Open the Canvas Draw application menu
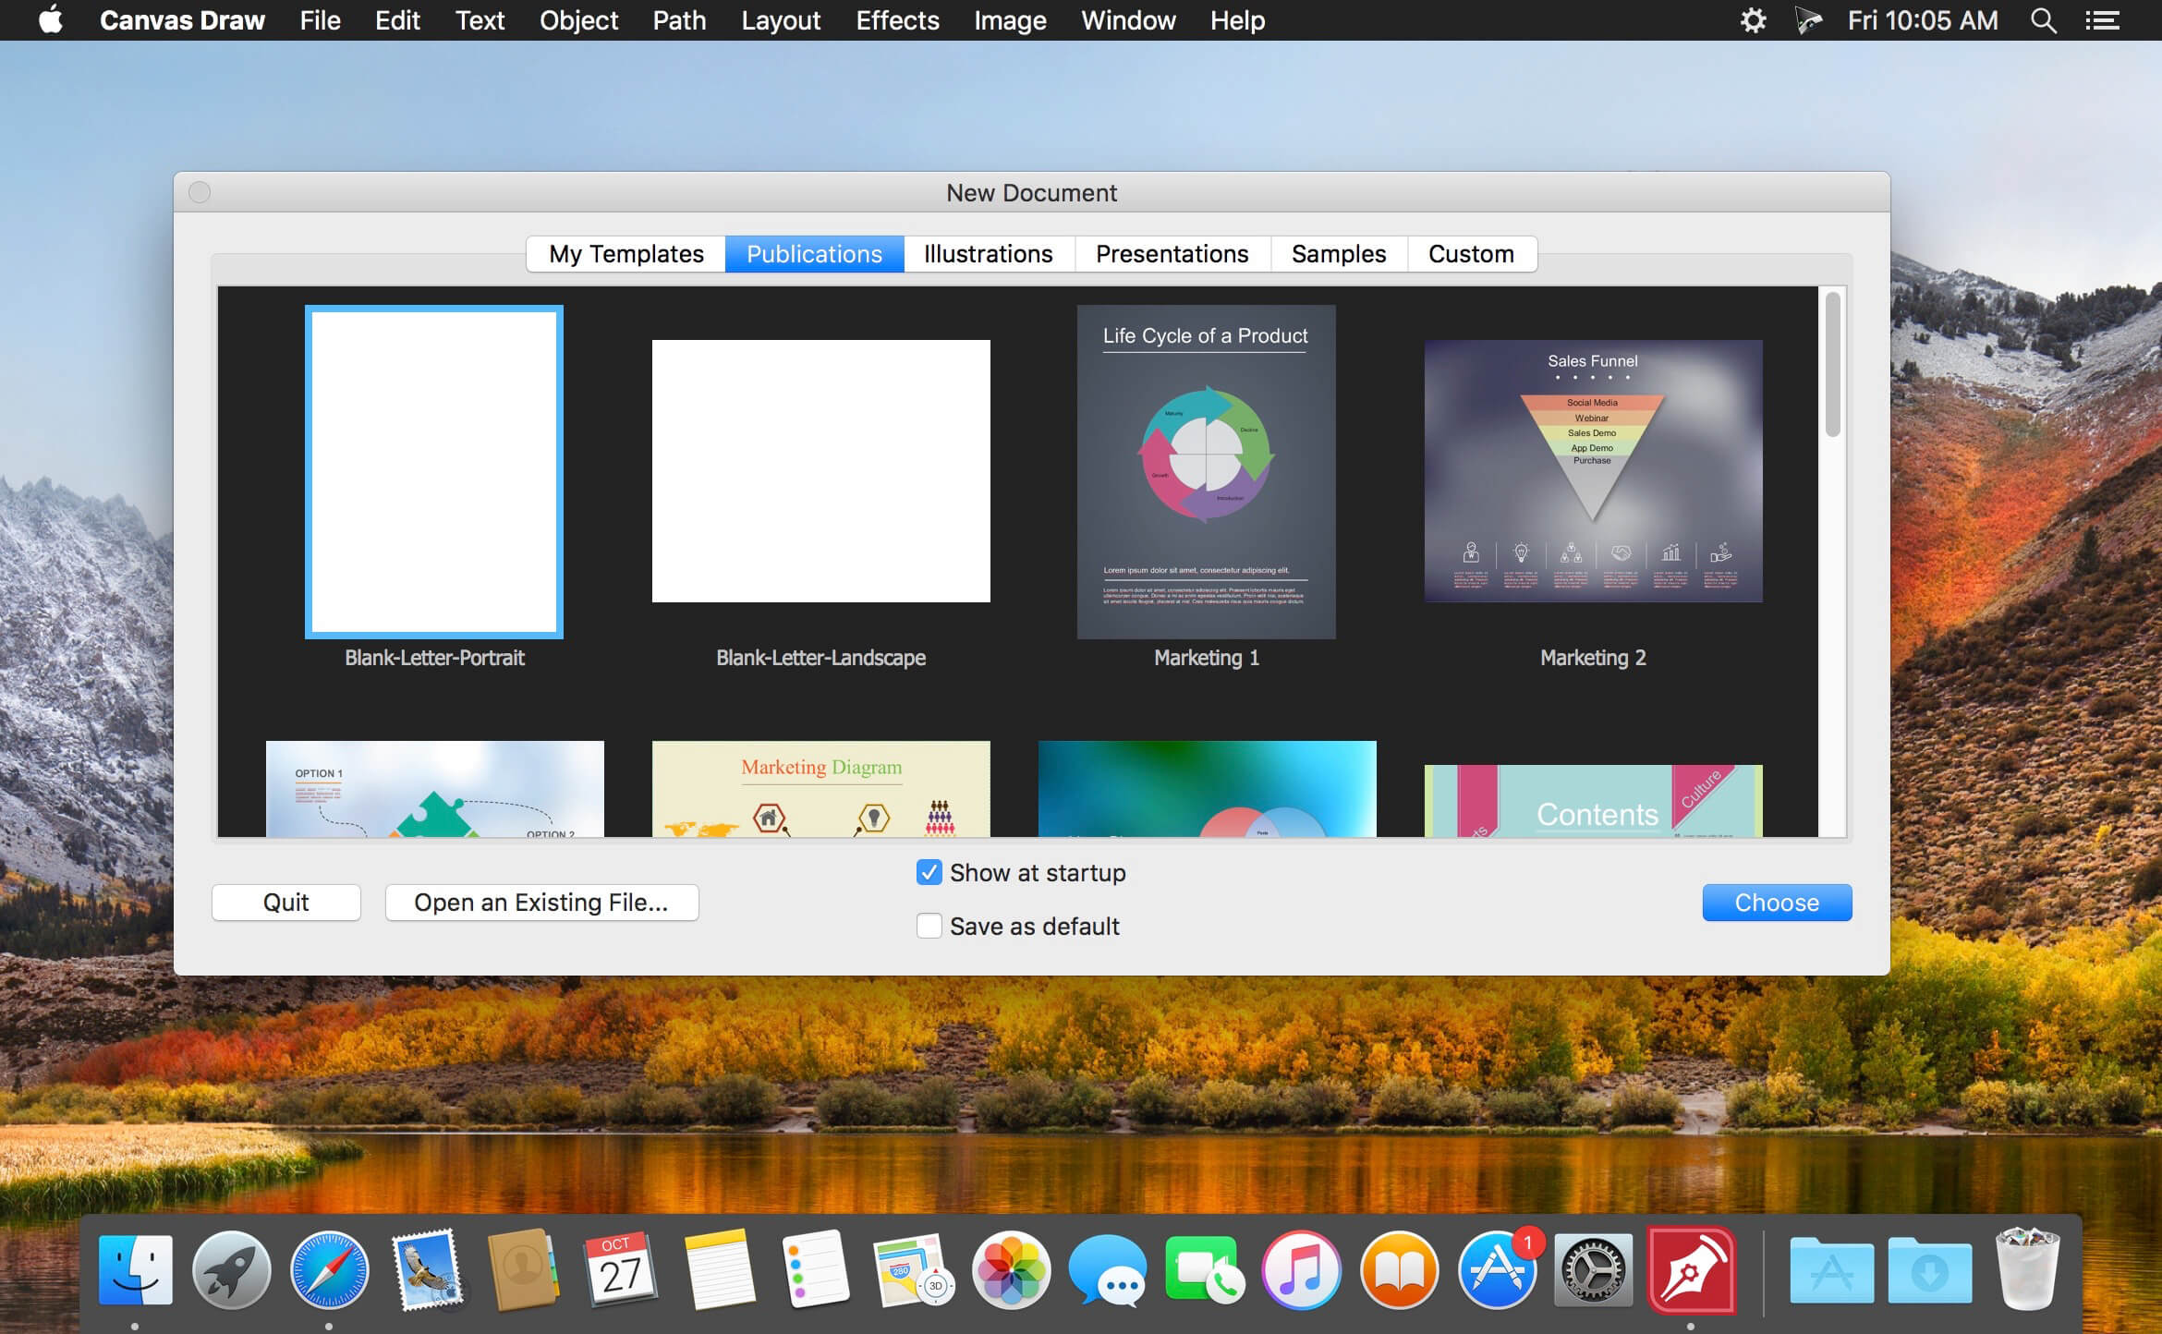 182,20
